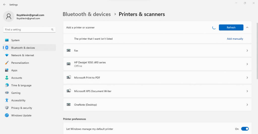Open Network & internet settings

pyautogui.click(x=22, y=55)
